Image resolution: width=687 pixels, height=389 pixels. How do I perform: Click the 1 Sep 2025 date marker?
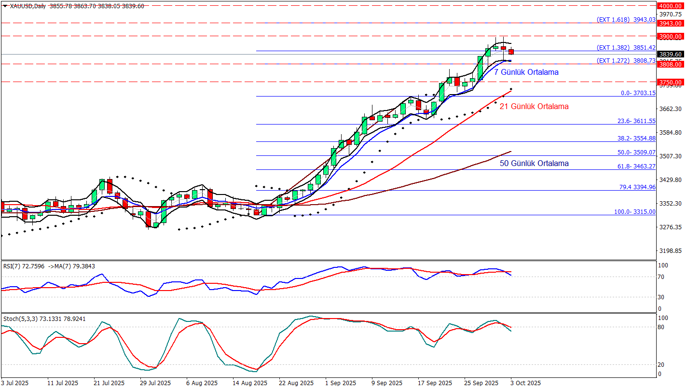pyautogui.click(x=341, y=383)
